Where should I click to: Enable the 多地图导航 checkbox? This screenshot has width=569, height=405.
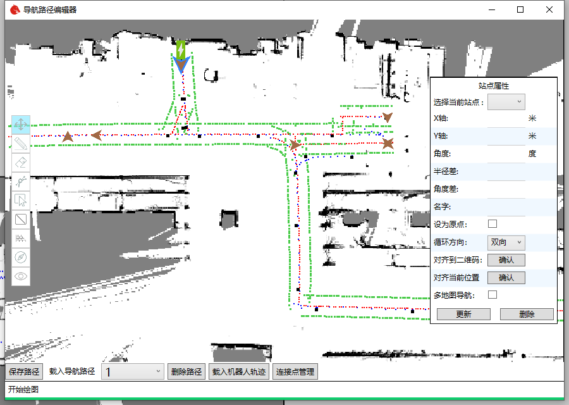493,295
